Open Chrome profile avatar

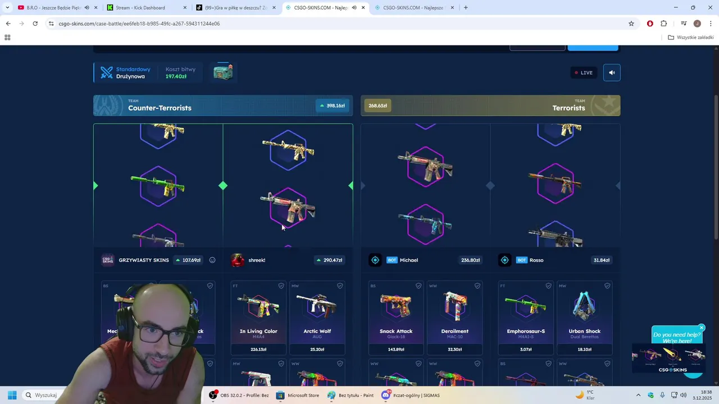(x=697, y=24)
